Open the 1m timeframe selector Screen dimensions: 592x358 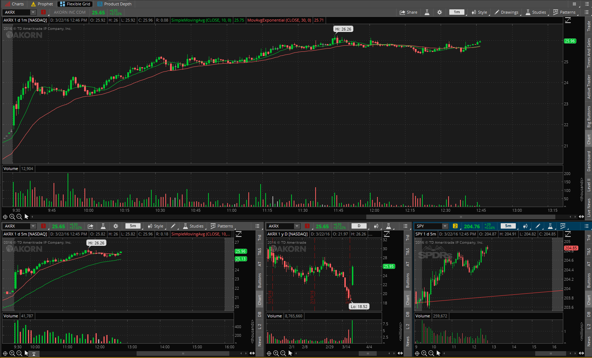(x=457, y=12)
